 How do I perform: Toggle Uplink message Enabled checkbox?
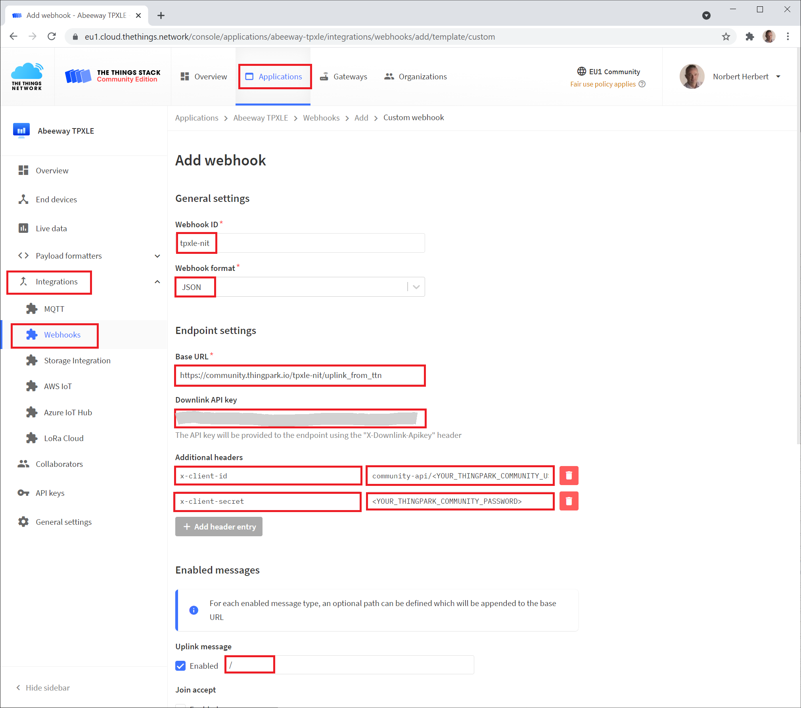point(180,666)
